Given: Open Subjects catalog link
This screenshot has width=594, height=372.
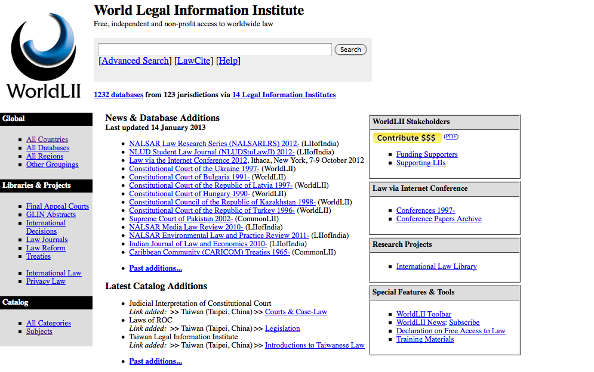Looking at the screenshot, I should [x=39, y=331].
